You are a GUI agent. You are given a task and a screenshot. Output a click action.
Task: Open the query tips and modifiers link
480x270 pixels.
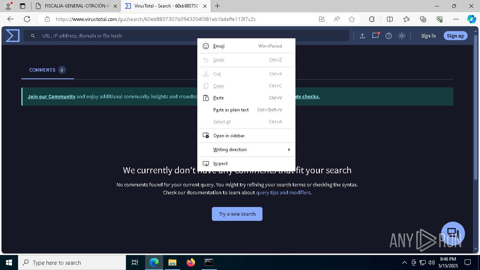(x=283, y=192)
